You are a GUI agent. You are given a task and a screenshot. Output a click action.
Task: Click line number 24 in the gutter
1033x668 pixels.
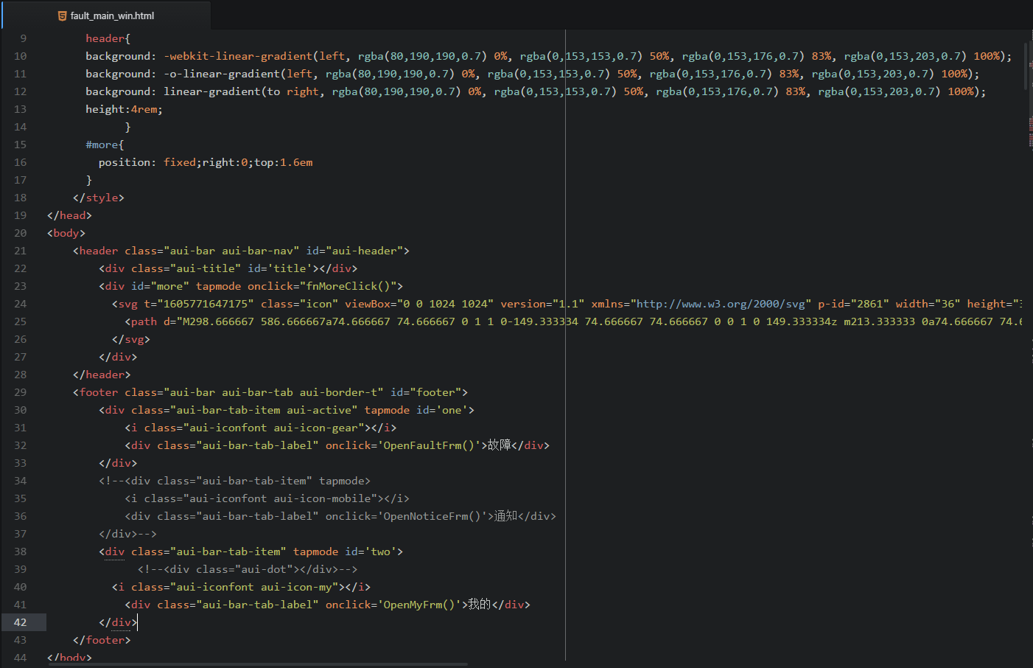20,304
